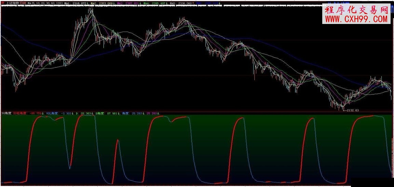Click the 3G角度 indicator name
Image resolution: width=394 pixels, height=187 pixels.
6,113
